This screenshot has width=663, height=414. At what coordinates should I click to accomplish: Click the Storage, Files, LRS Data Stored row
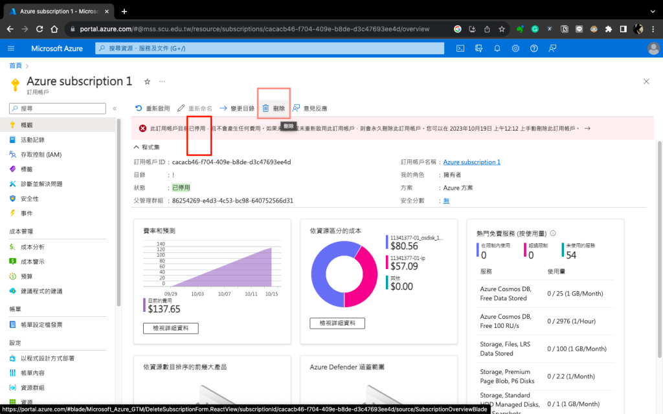(545, 349)
